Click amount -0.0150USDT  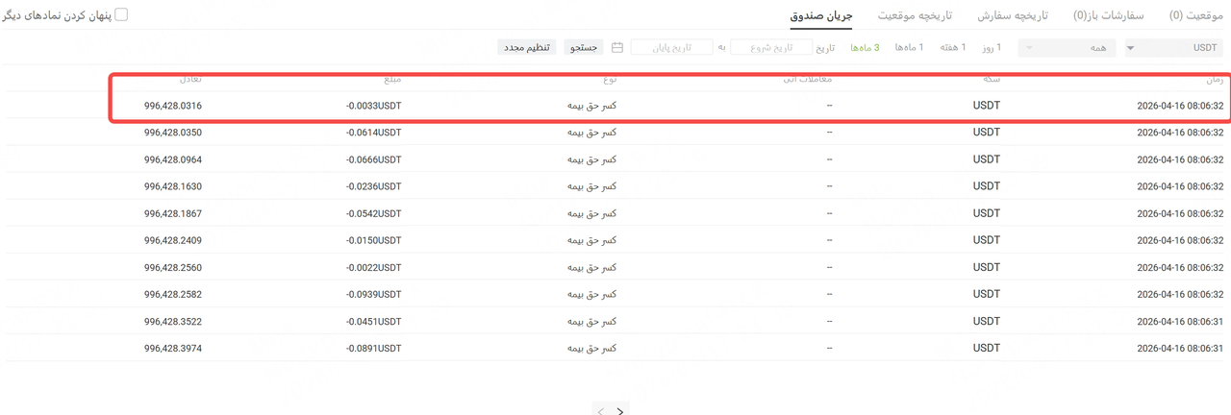coord(374,240)
